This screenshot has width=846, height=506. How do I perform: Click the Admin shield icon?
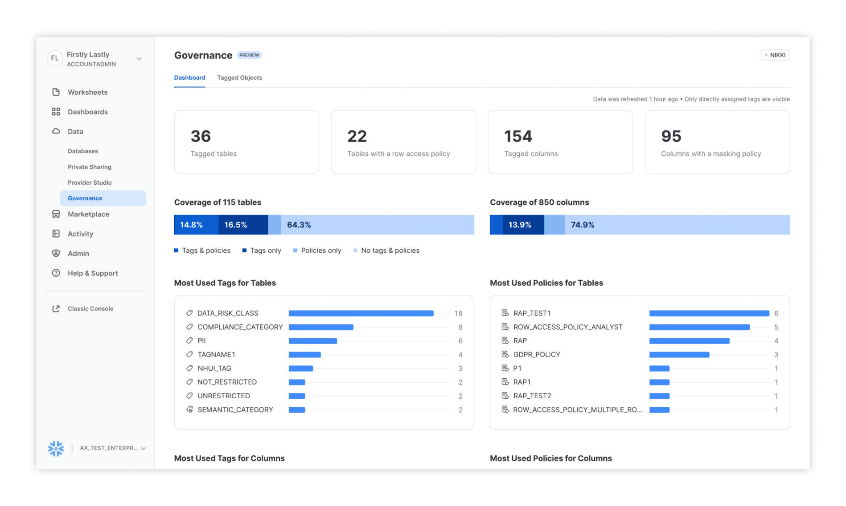coord(56,253)
